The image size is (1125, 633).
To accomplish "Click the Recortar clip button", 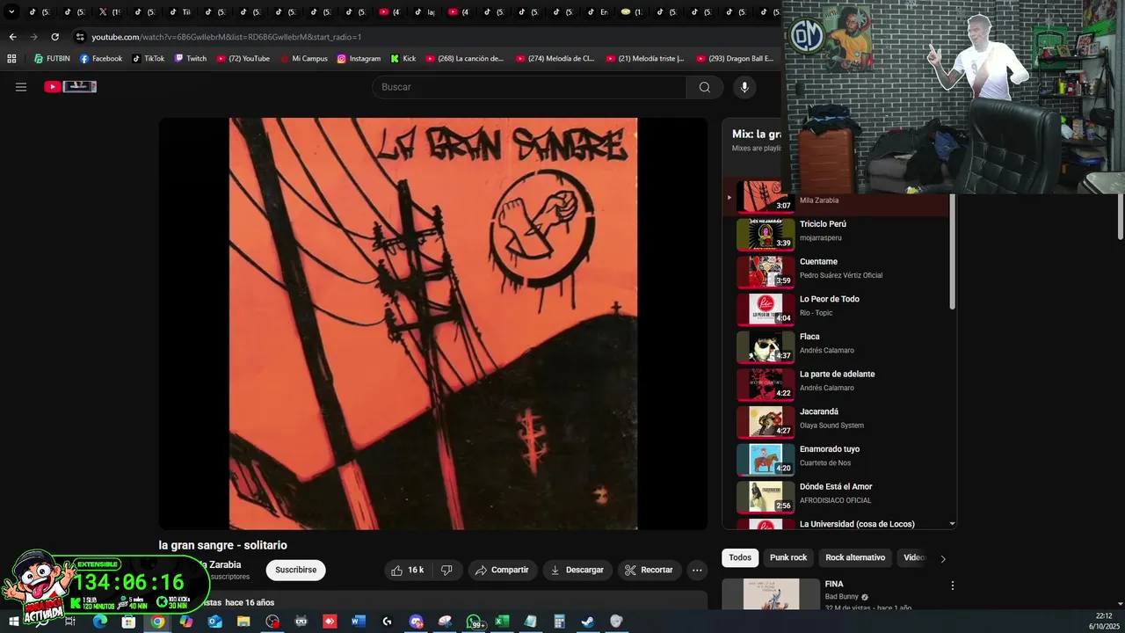I will pos(650,570).
